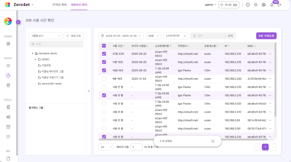The height and width of the screenshot is (162, 291).
Task: Check the 9분 16초 row checkbox
Action: pyautogui.click(x=104, y=79)
